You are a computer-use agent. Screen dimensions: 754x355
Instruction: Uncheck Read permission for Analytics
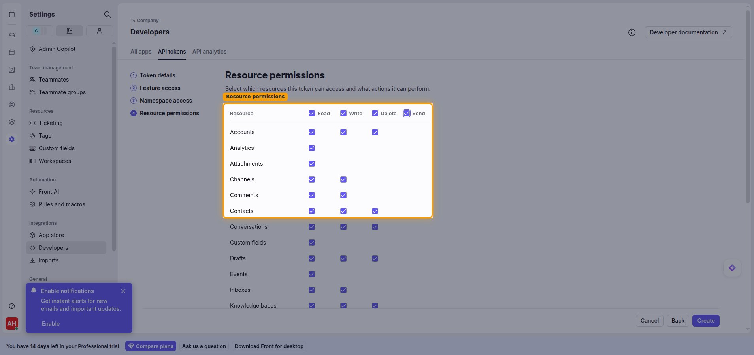tap(312, 148)
